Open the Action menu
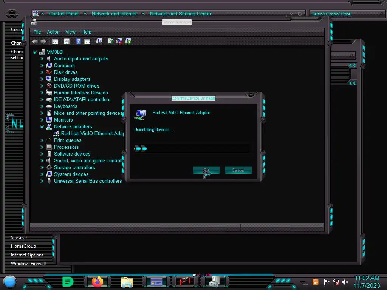 tap(53, 32)
